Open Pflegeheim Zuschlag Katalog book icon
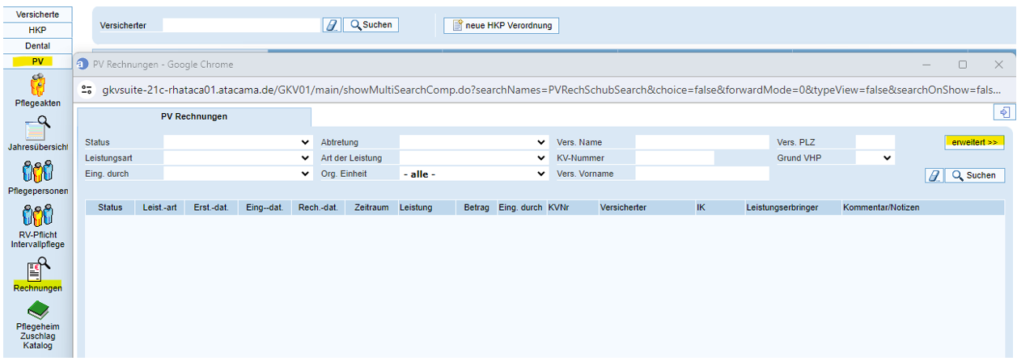Image resolution: width=1017 pixels, height=361 pixels. tap(37, 311)
